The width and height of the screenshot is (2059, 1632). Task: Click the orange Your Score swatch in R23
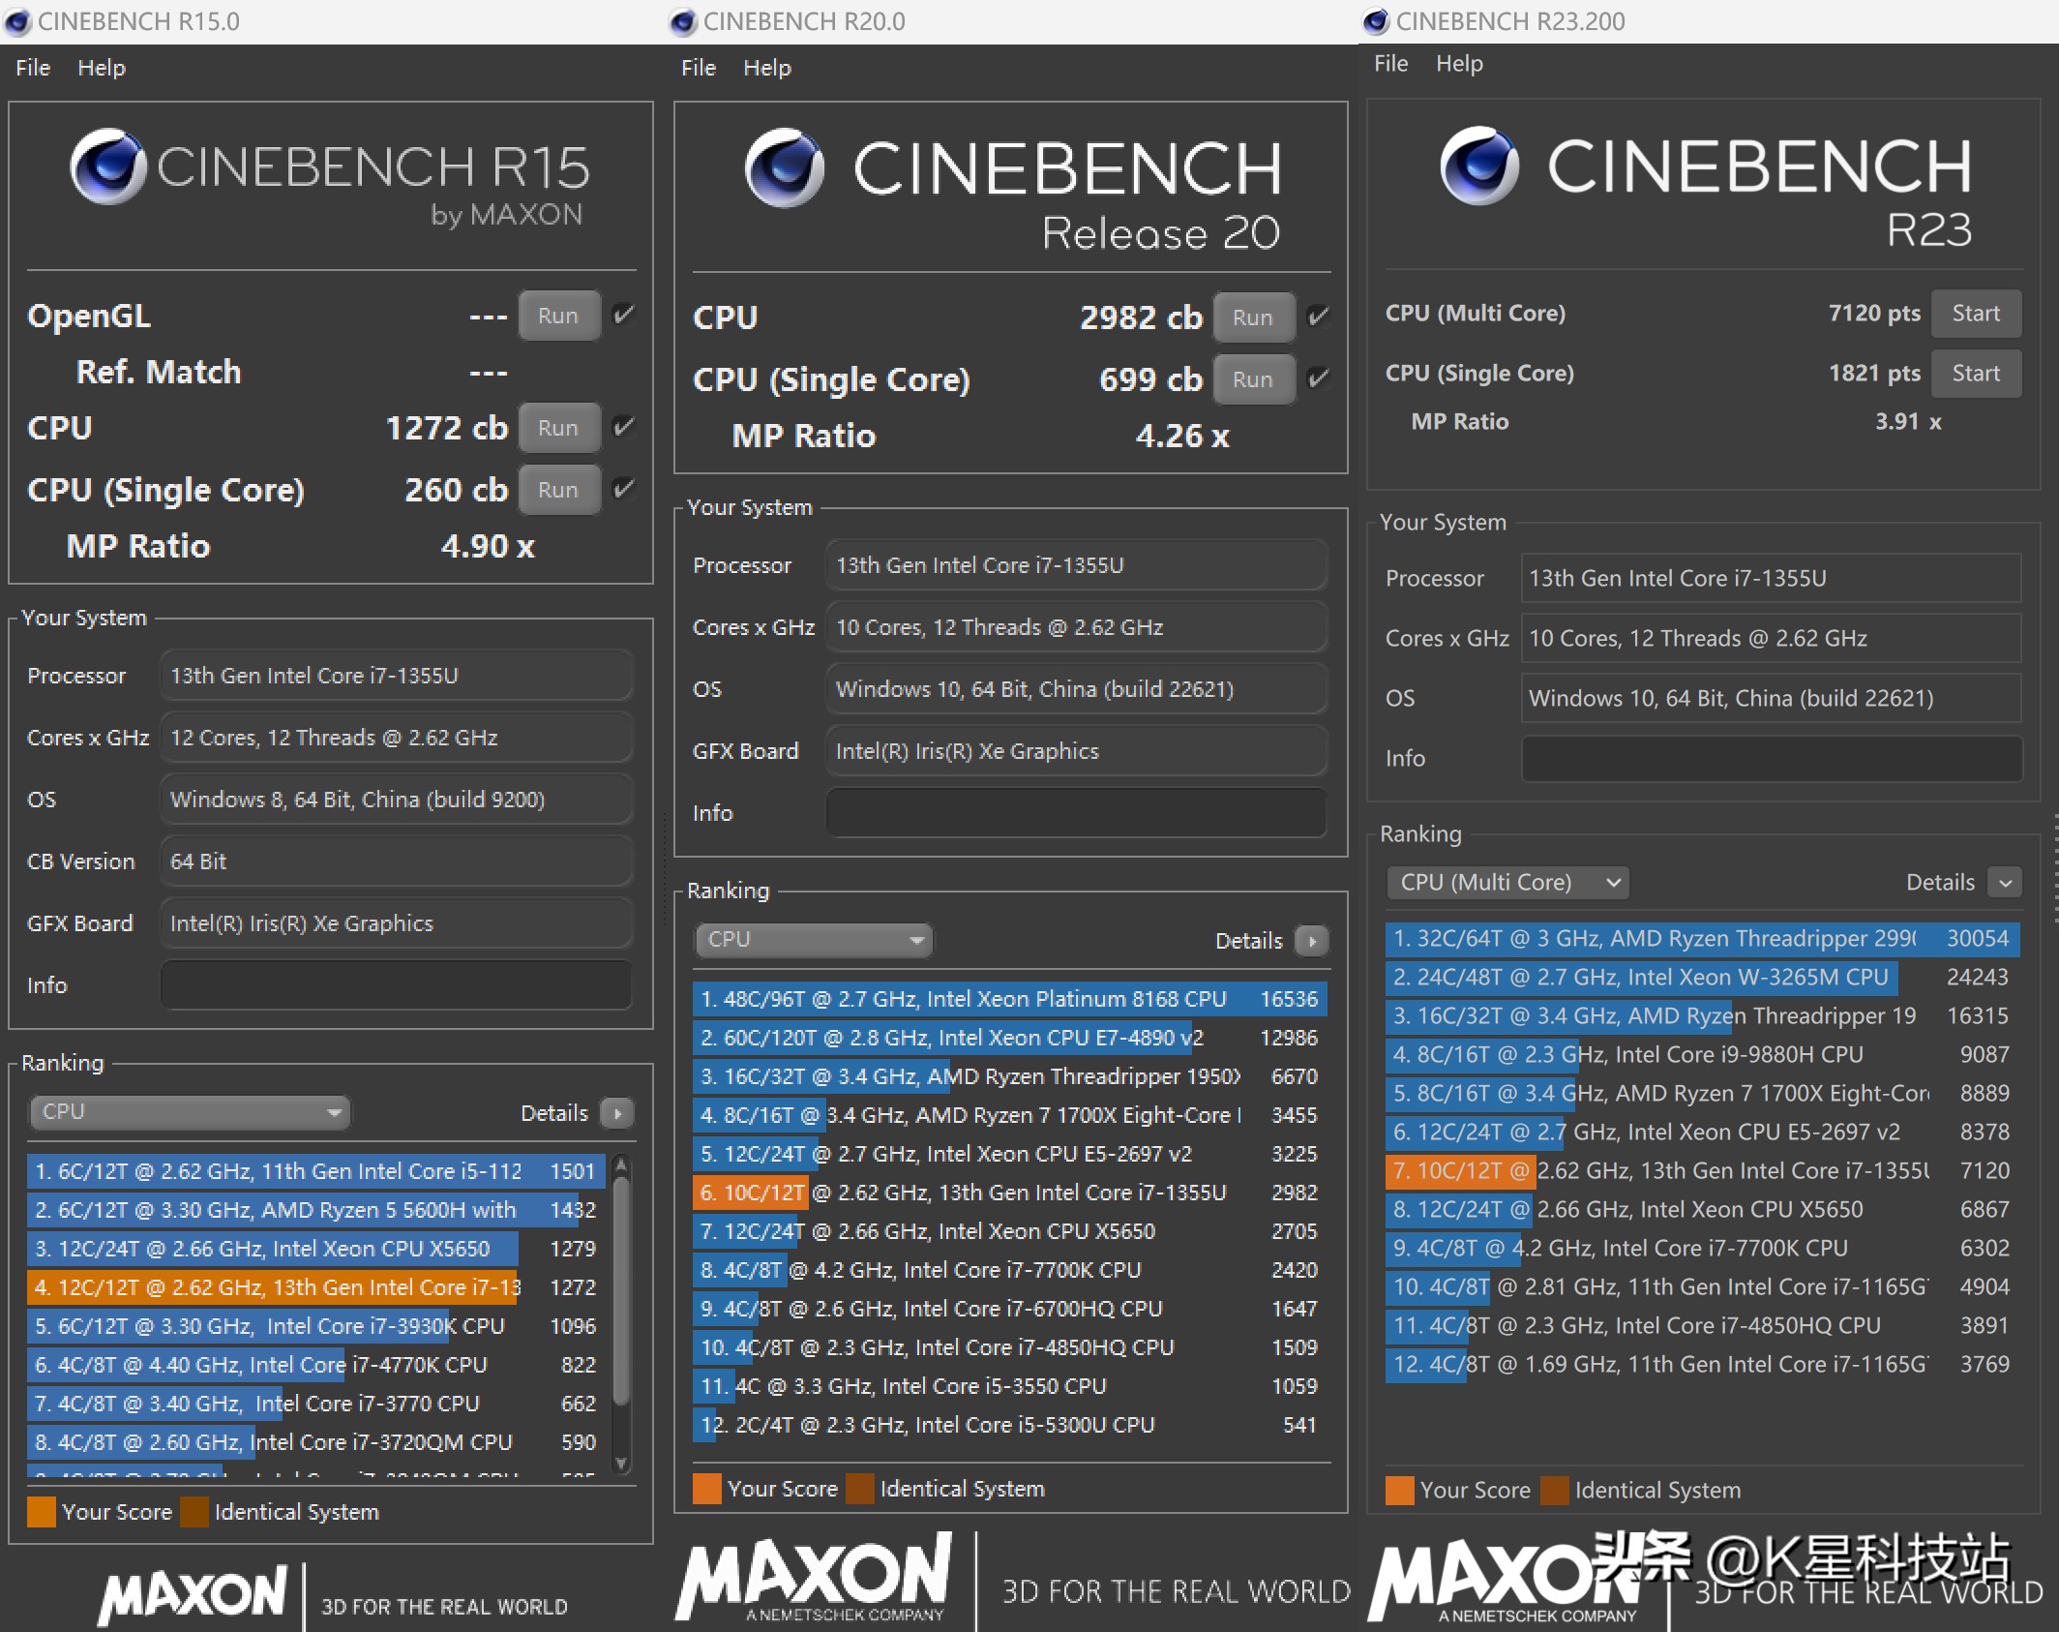click(1399, 1491)
